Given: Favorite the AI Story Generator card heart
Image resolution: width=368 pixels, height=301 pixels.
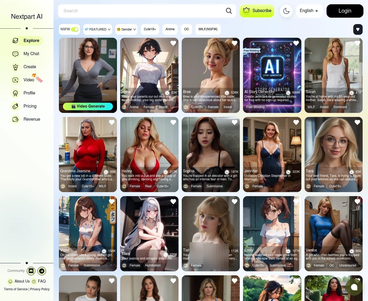Looking at the screenshot, I should [x=296, y=43].
